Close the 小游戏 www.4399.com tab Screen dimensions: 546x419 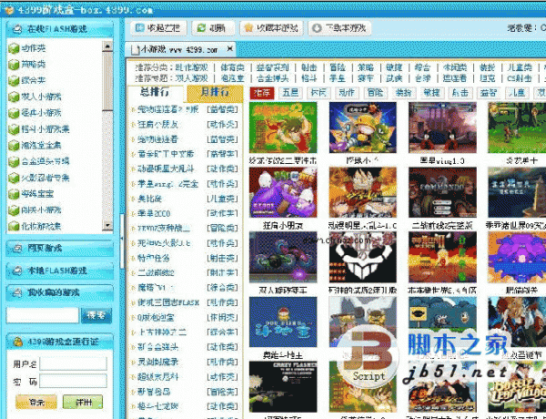(229, 49)
